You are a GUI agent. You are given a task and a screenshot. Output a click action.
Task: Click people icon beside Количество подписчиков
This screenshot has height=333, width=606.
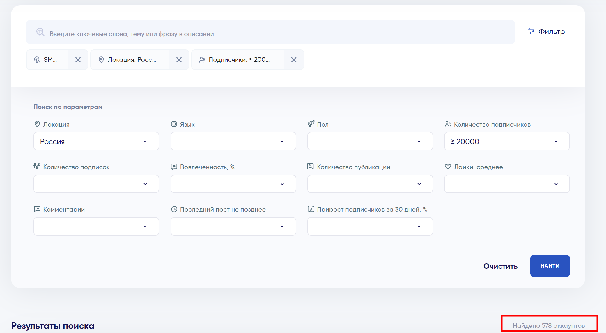pos(448,124)
